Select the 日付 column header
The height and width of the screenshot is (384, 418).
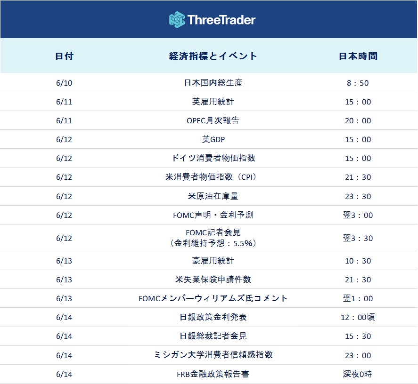(64, 56)
